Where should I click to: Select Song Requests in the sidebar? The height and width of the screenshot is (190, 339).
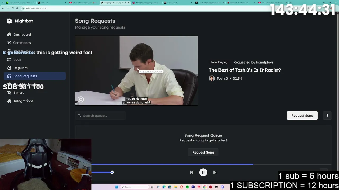click(x=35, y=76)
